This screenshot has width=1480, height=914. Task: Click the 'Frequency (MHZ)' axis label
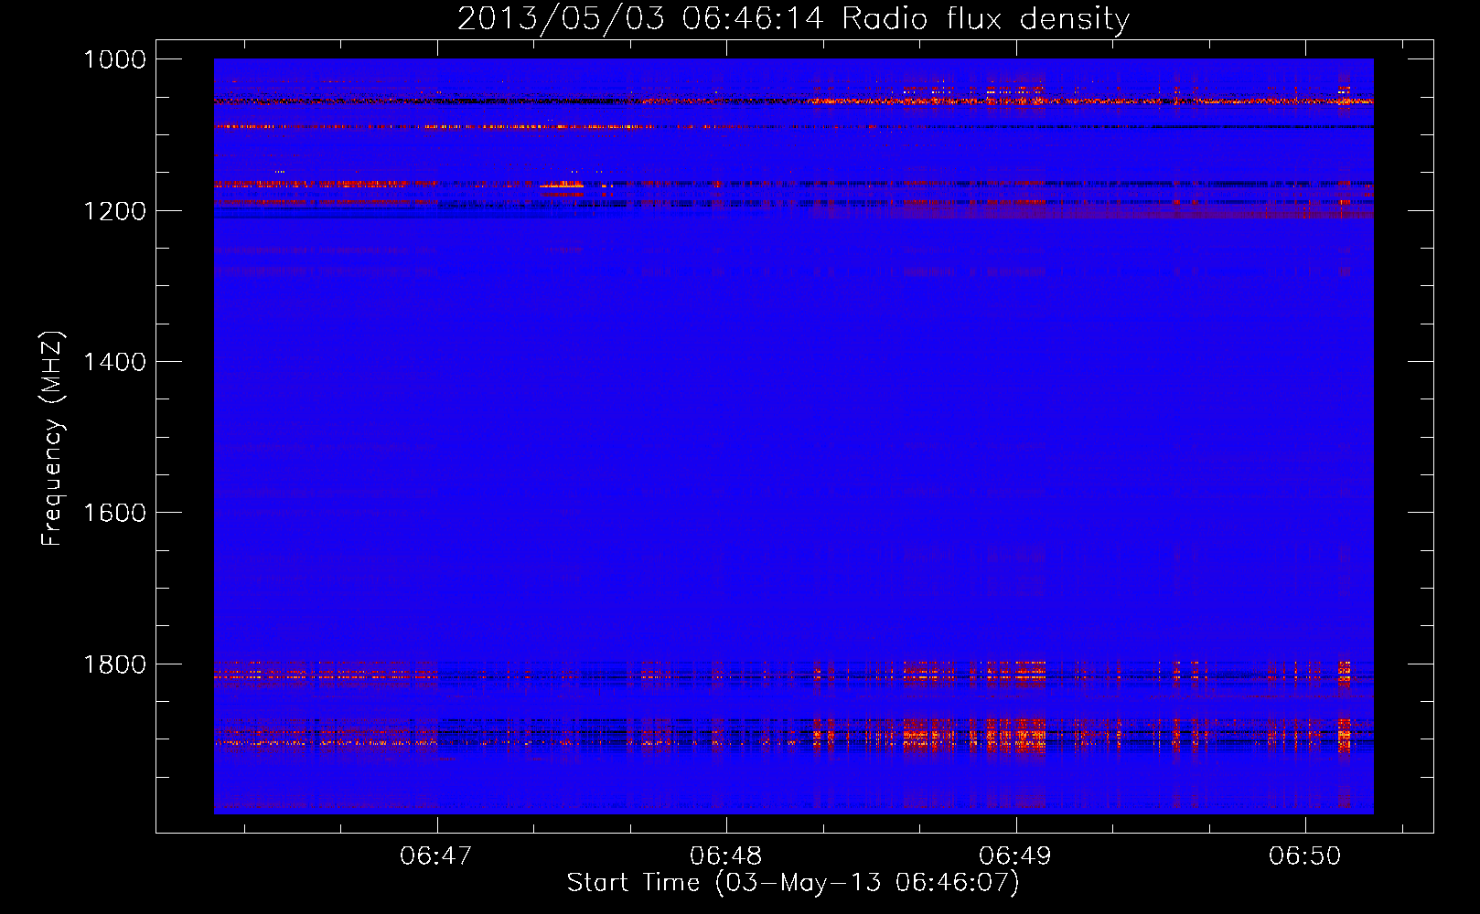point(52,439)
